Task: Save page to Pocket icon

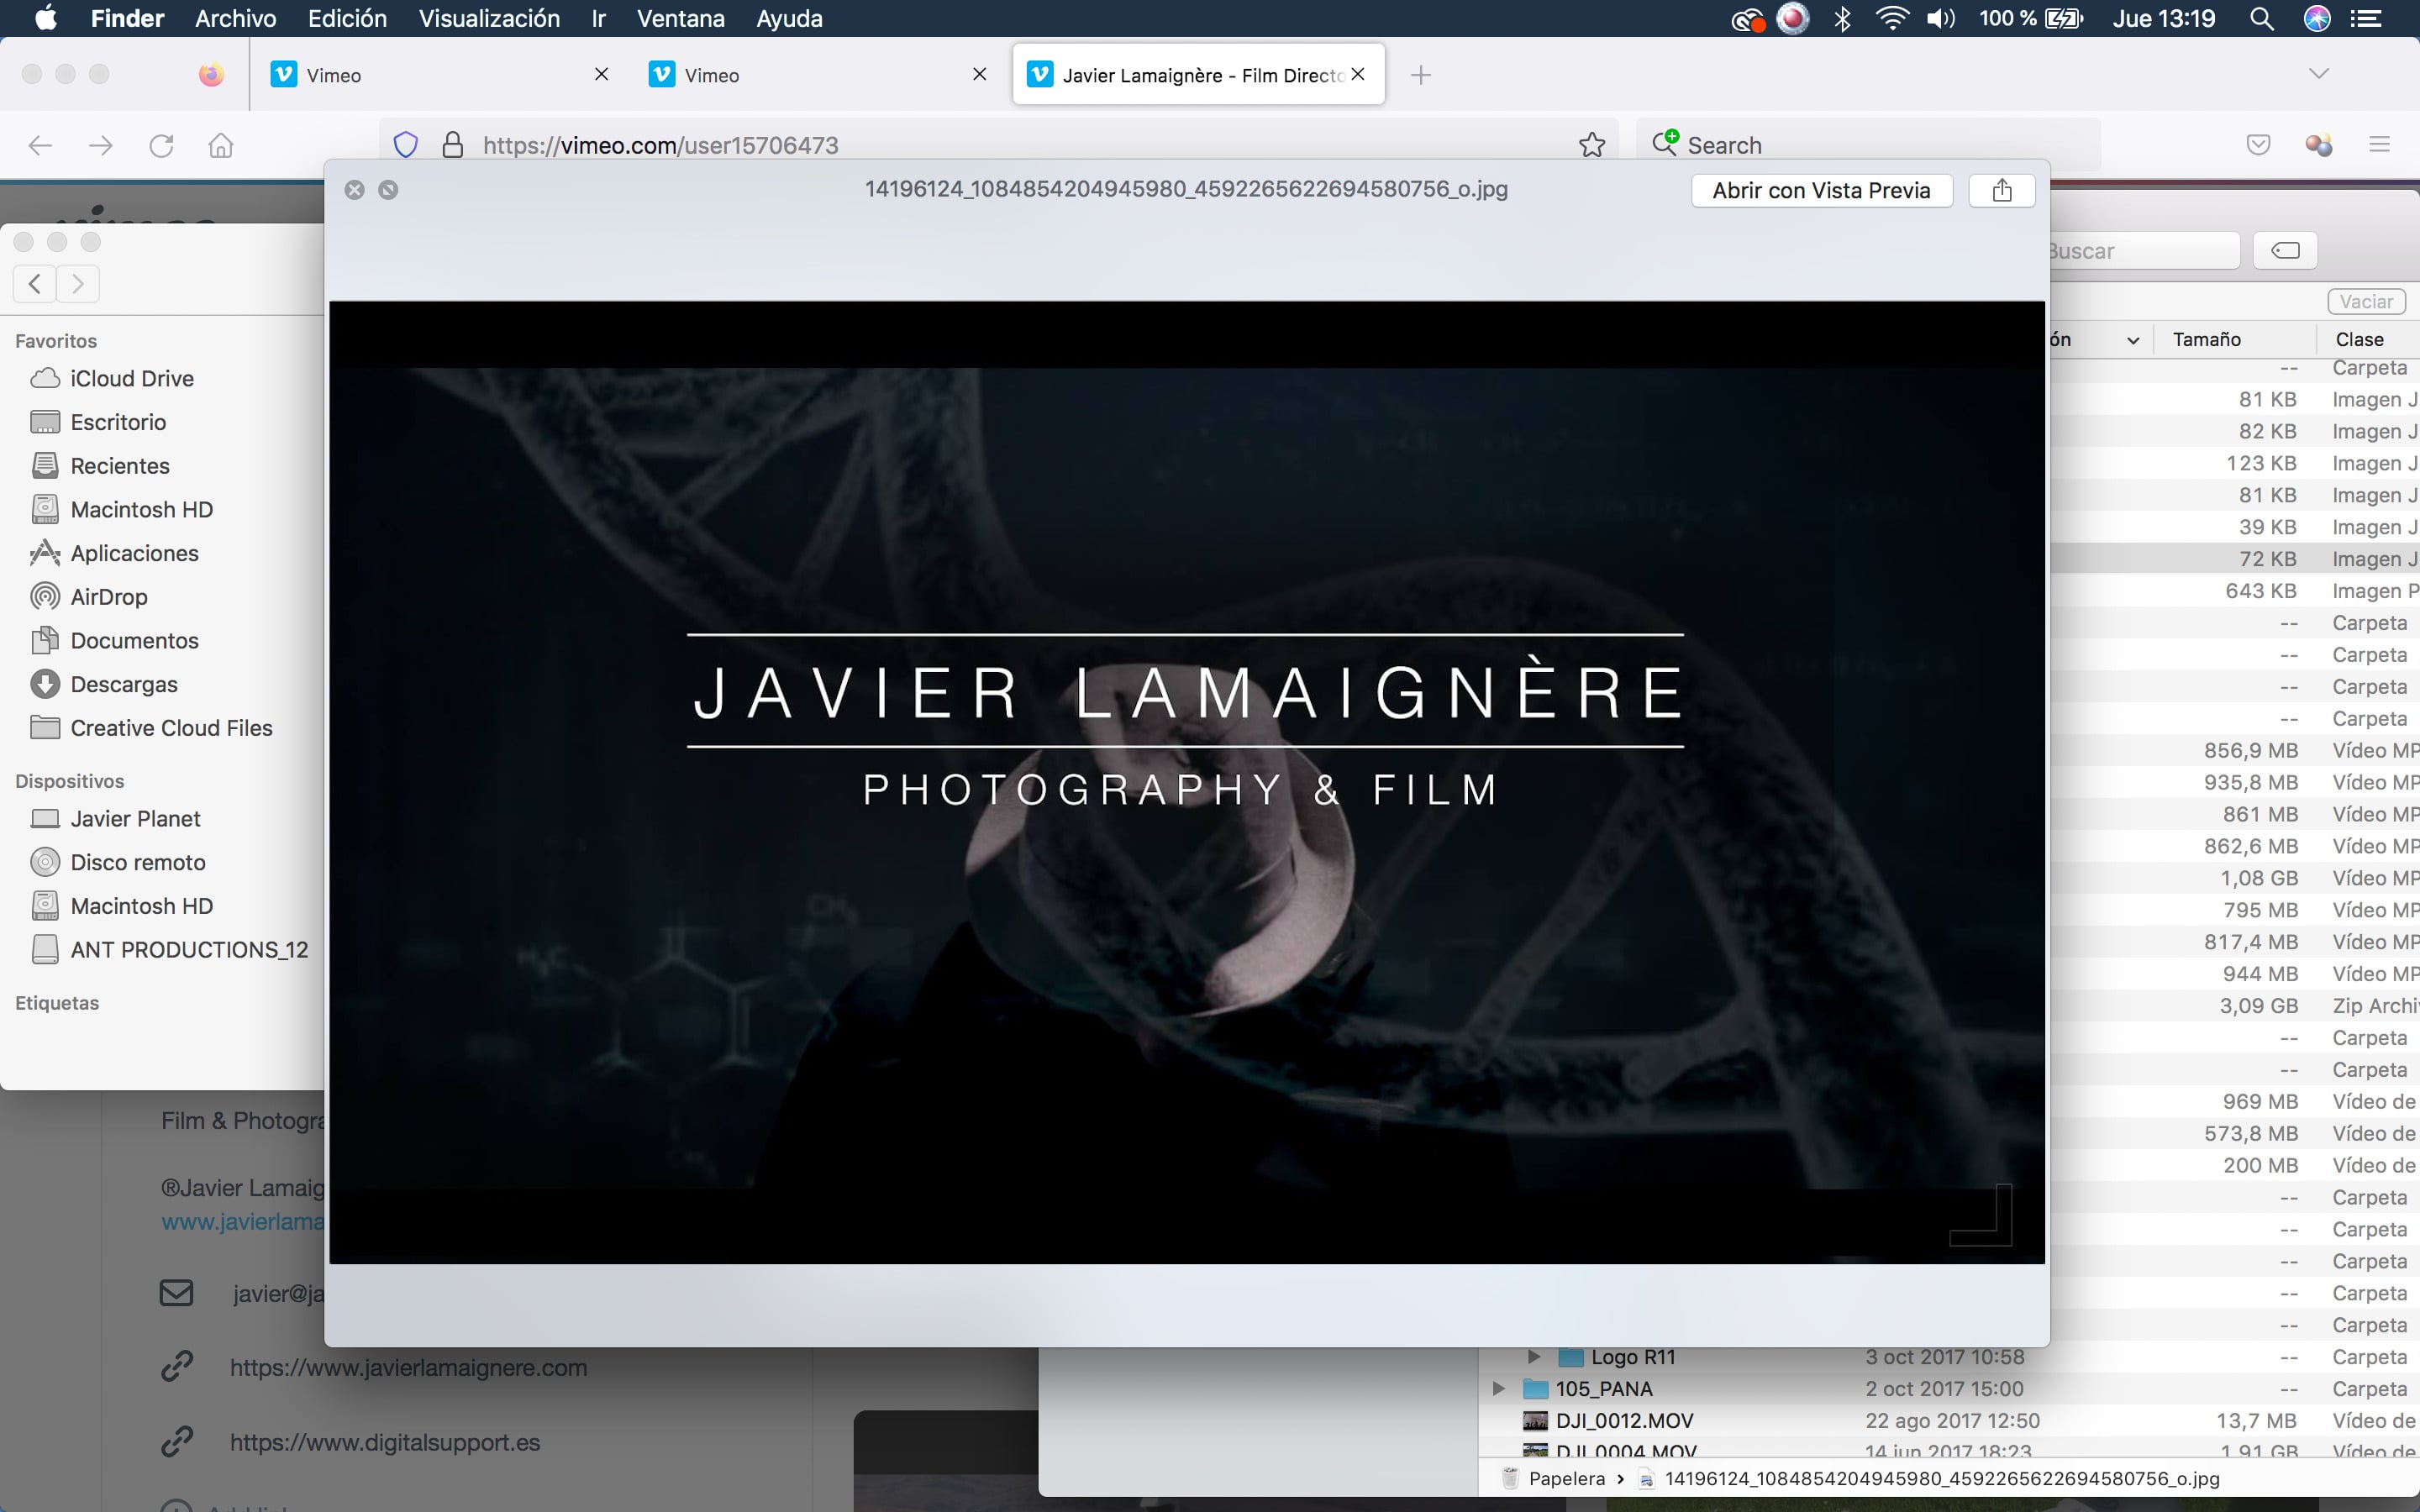Action: (2258, 146)
